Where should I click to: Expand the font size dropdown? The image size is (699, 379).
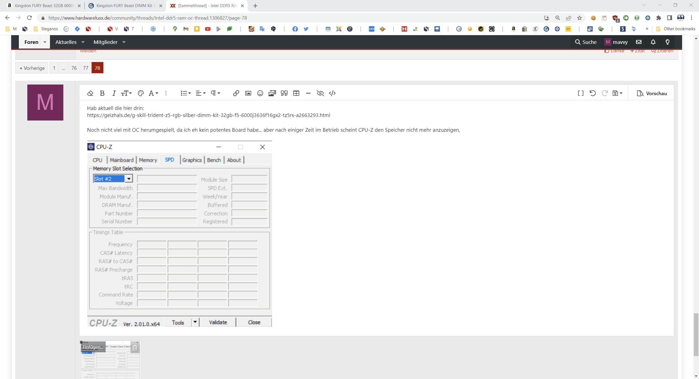click(126, 93)
